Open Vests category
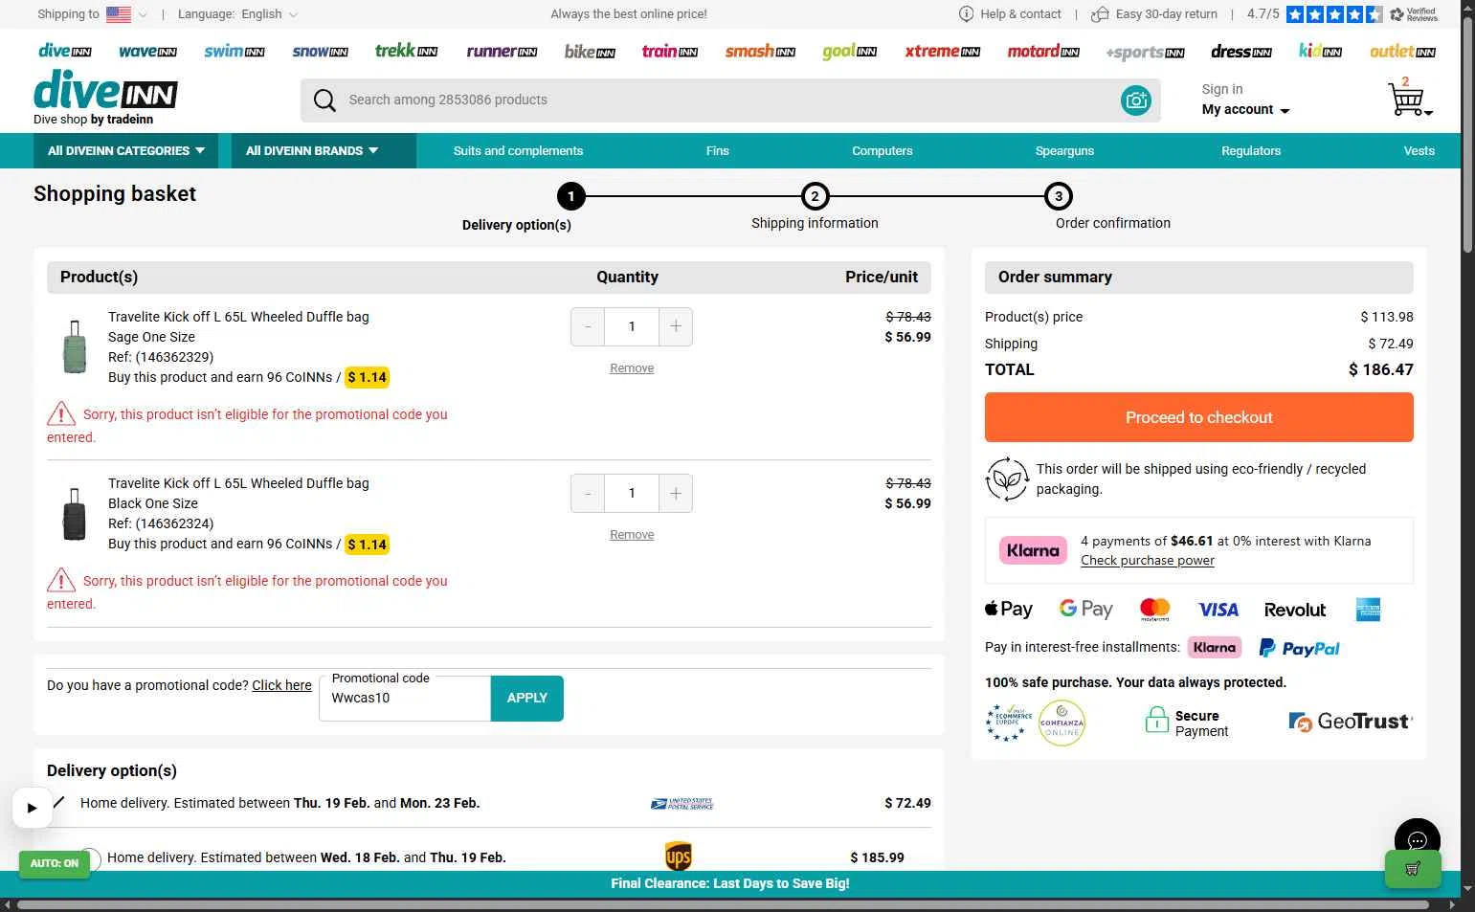 pyautogui.click(x=1419, y=151)
